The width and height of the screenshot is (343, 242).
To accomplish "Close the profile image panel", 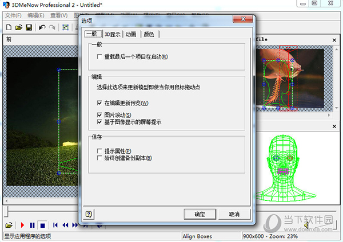I will (x=334, y=40).
